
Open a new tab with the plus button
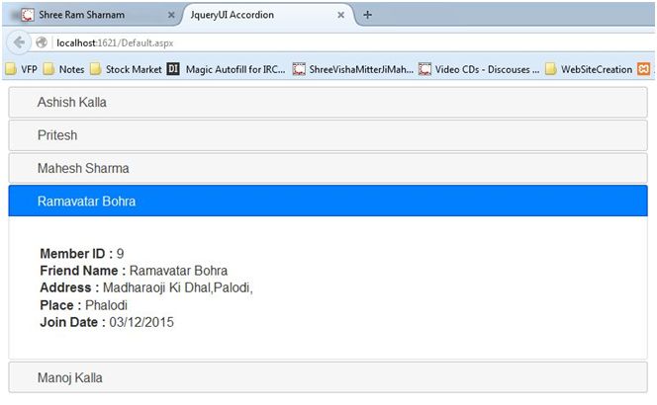click(x=367, y=15)
